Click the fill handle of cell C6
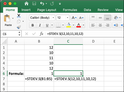The image size is (124, 92). (83, 76)
